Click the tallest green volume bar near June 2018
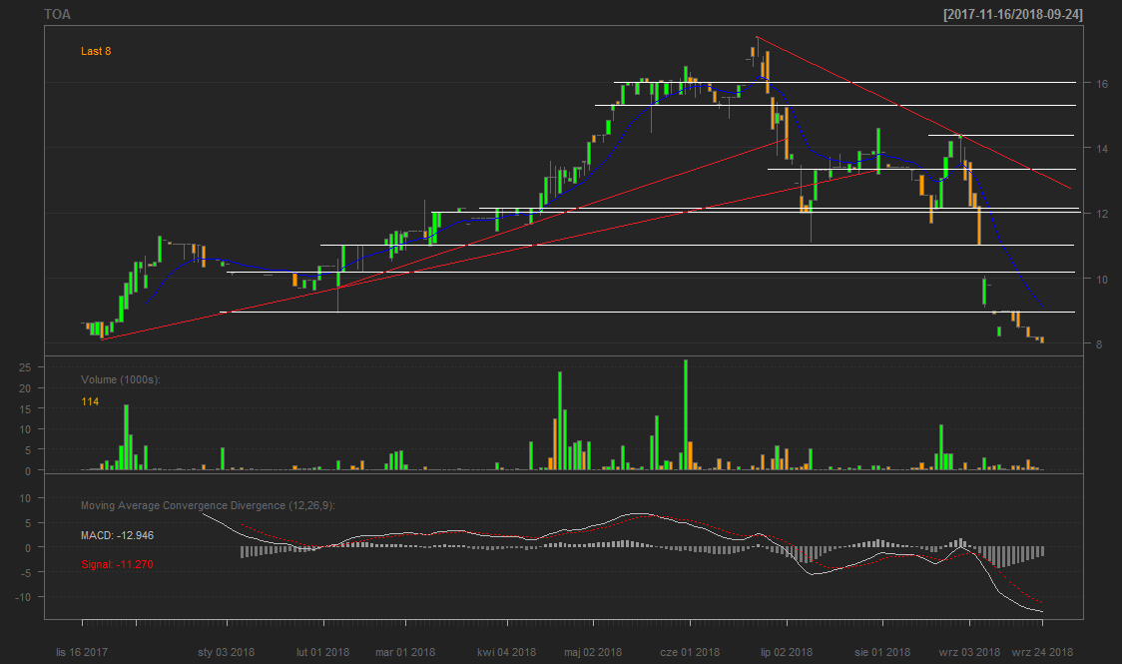1122x664 pixels. [x=686, y=414]
